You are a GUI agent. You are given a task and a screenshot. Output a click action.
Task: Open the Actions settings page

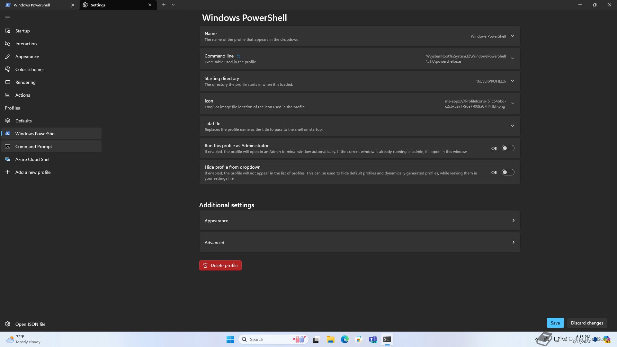(51, 95)
